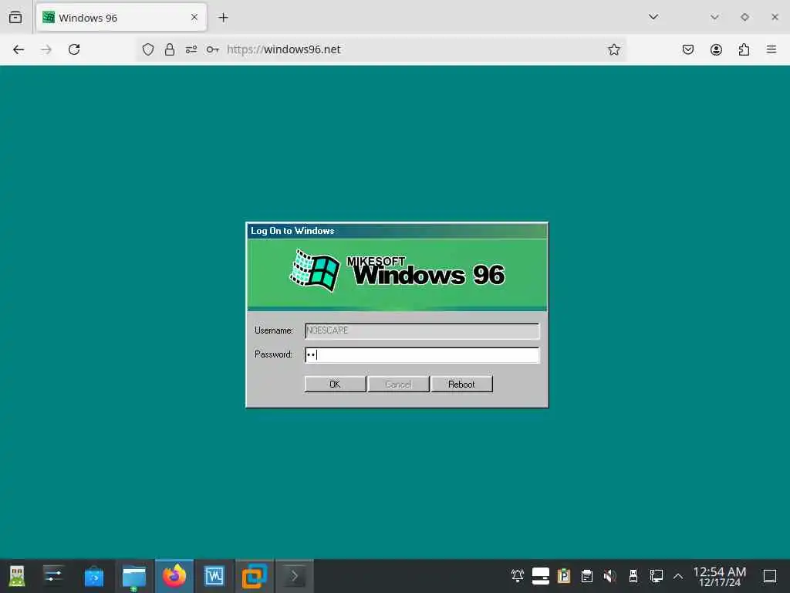Image resolution: width=790 pixels, height=593 pixels.
Task: Open the site permissions icon
Action: coord(191,49)
